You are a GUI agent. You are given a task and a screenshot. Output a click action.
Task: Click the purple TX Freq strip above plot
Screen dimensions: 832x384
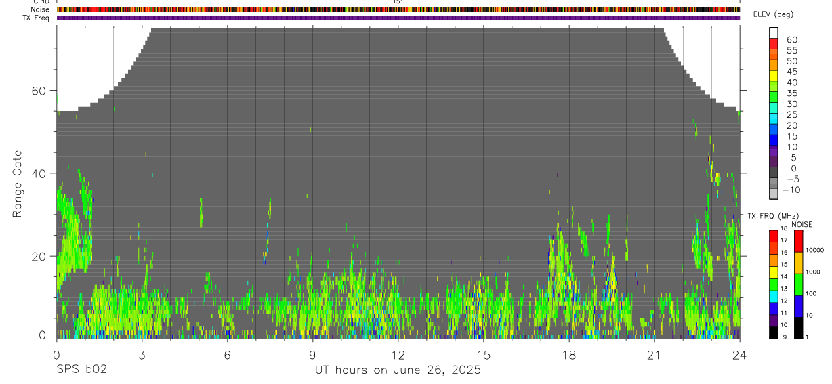(x=398, y=18)
